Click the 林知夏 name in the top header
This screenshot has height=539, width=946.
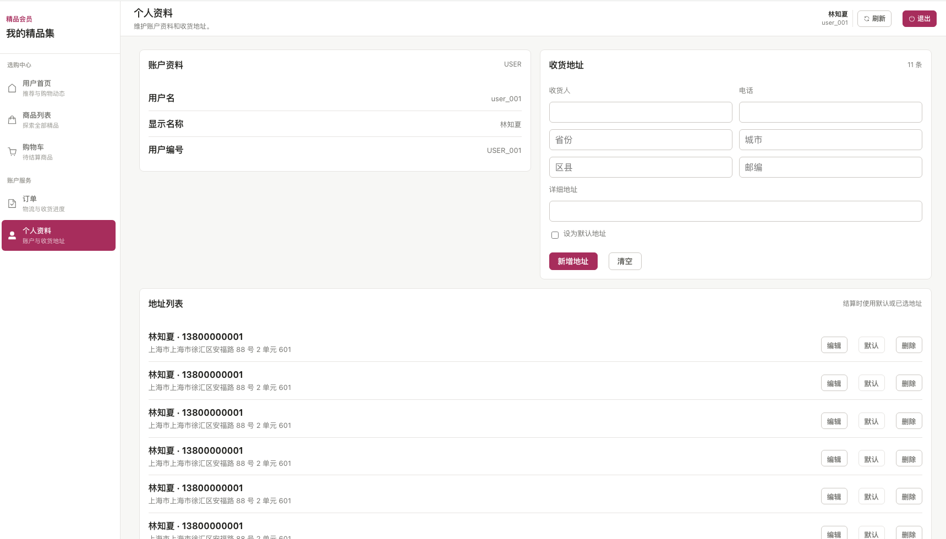[838, 14]
